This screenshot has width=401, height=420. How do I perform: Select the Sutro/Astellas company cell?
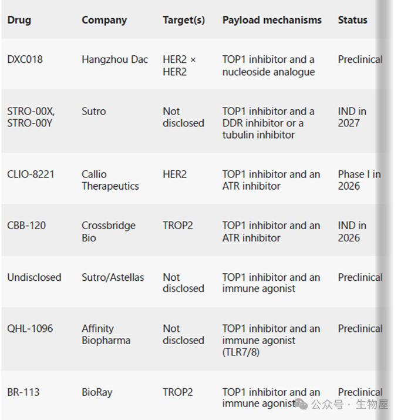pyautogui.click(x=113, y=277)
